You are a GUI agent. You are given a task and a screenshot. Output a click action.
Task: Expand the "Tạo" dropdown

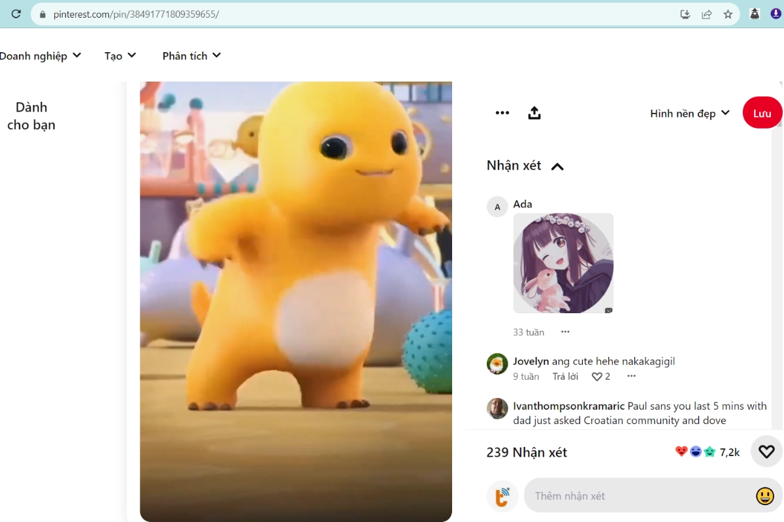pyautogui.click(x=119, y=55)
